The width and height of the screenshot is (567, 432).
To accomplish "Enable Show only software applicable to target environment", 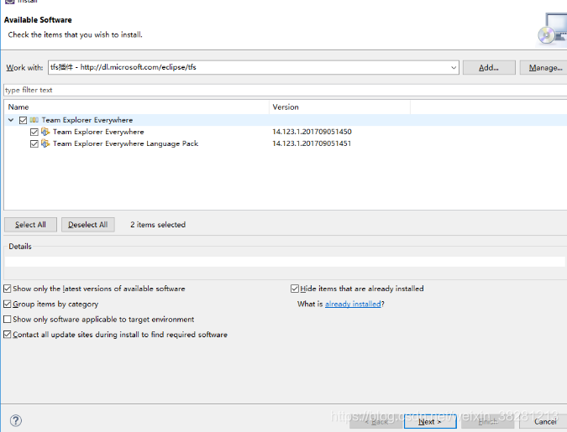I will (x=8, y=320).
